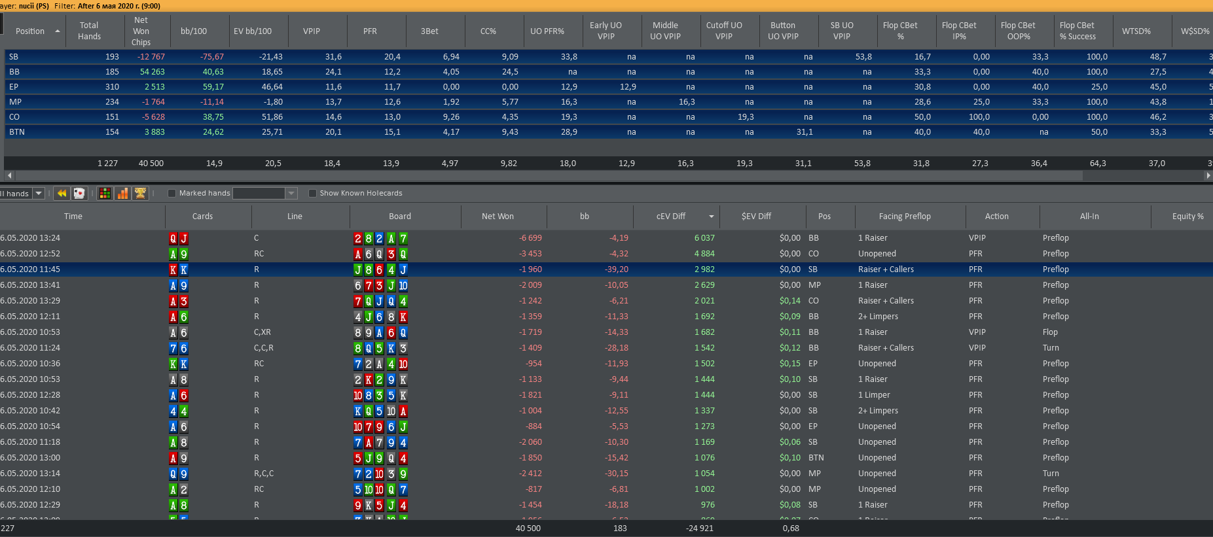
Task: Click the Equity % column header
Action: click(1188, 217)
